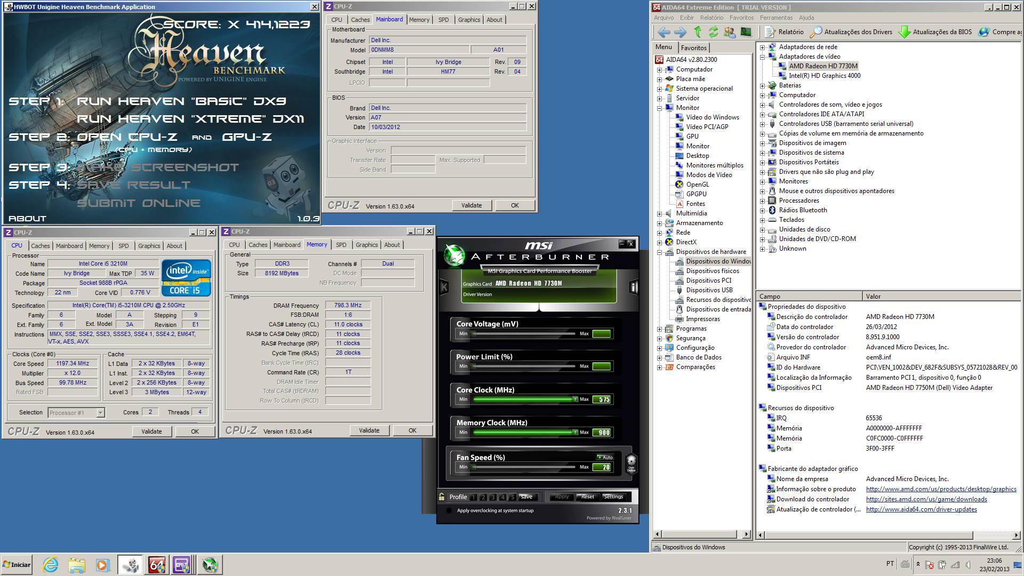Screen dimensions: 1024x576
Task: Go back using AIDA64 blue left arrow
Action: [664, 32]
